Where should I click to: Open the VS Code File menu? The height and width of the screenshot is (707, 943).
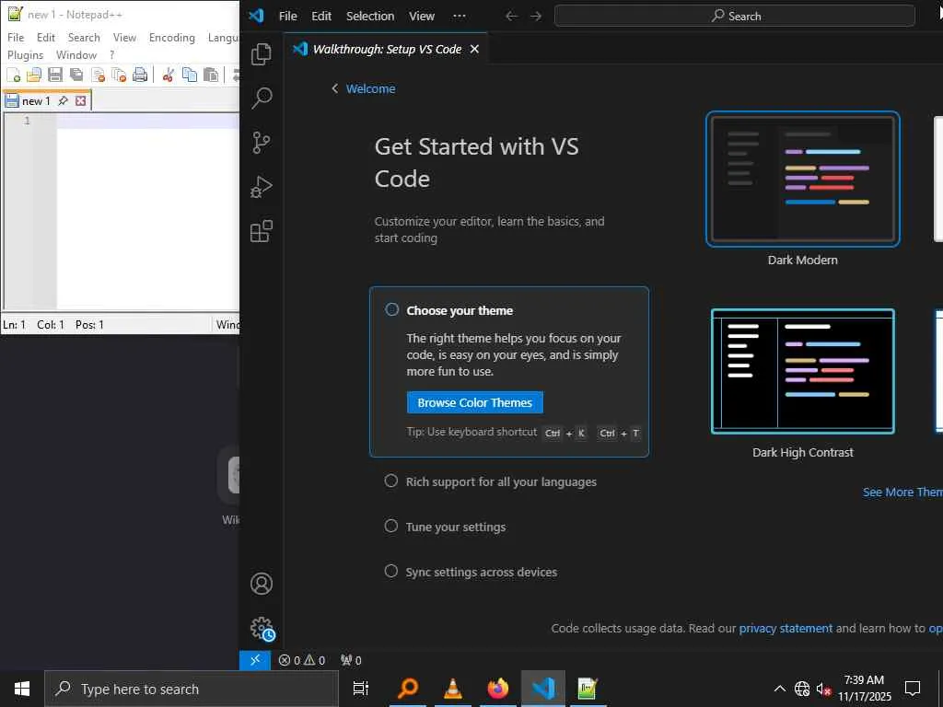(287, 17)
